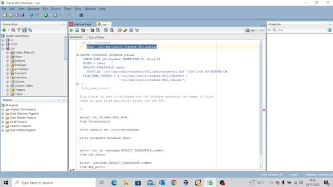
Task: Click the funnel Filter icon in Connections panel
Action: point(19,30)
